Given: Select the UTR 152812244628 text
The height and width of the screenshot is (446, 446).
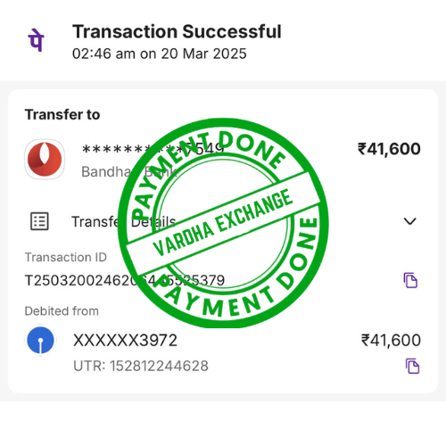Looking at the screenshot, I should tap(141, 366).
